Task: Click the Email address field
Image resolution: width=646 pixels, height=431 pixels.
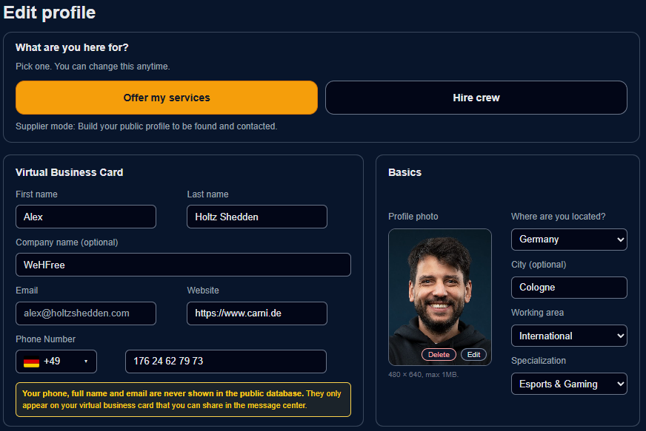Action: [x=86, y=313]
